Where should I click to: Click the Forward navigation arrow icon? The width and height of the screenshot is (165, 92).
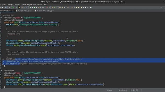pyautogui.click(x=85, y=7)
